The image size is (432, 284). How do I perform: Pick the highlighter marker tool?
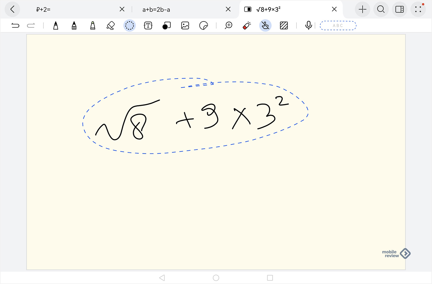coord(93,26)
